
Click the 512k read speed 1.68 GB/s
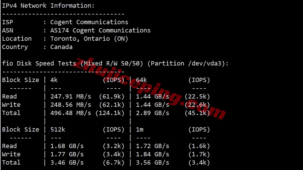tap(67, 146)
